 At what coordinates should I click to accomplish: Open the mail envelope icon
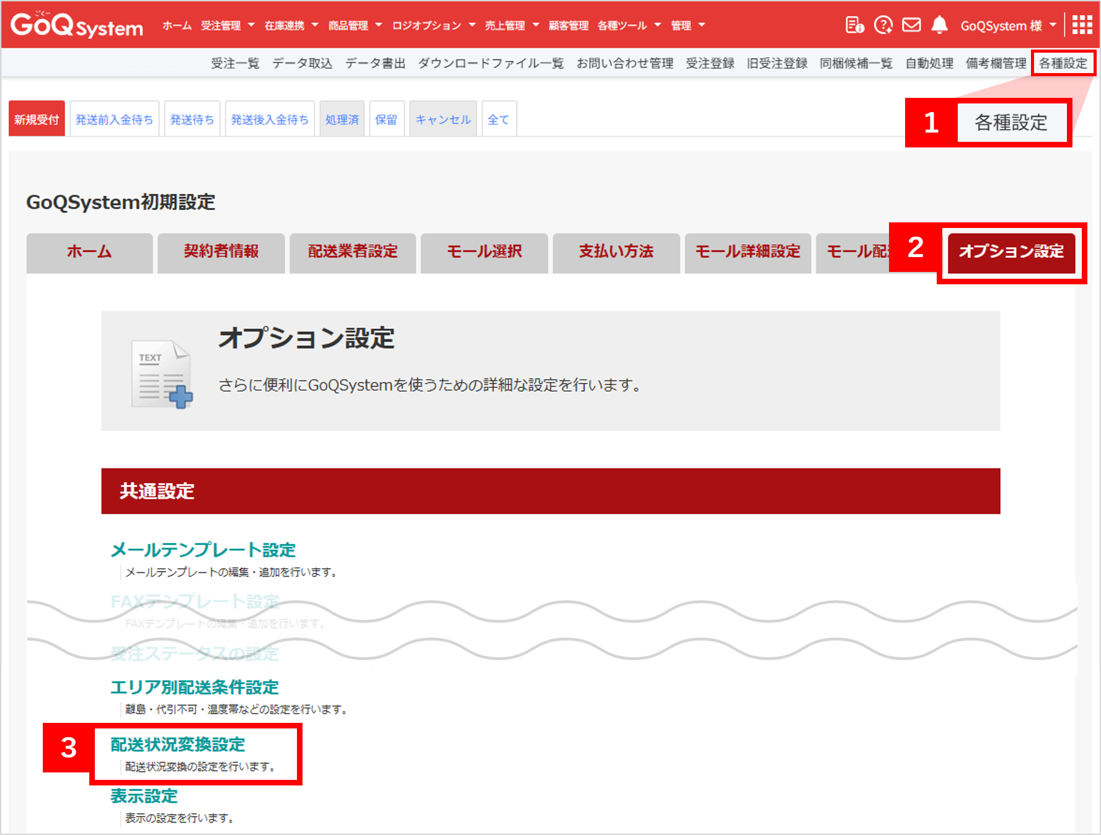[x=911, y=25]
